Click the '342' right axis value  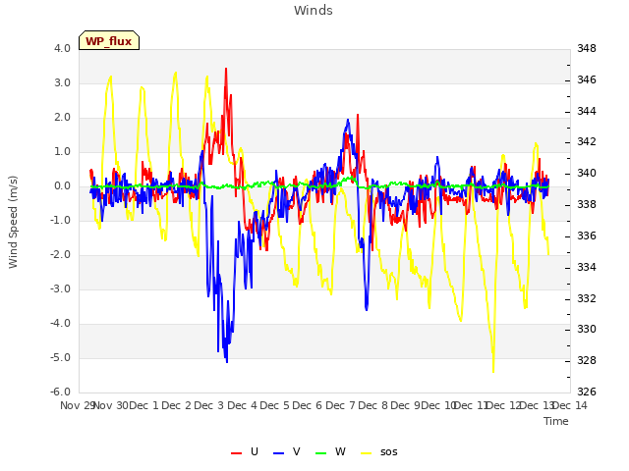tap(587, 141)
